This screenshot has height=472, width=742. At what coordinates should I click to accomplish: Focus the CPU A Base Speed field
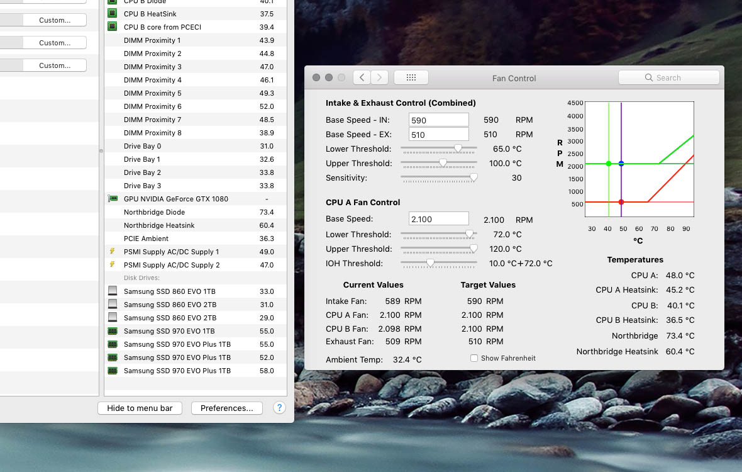tap(439, 219)
